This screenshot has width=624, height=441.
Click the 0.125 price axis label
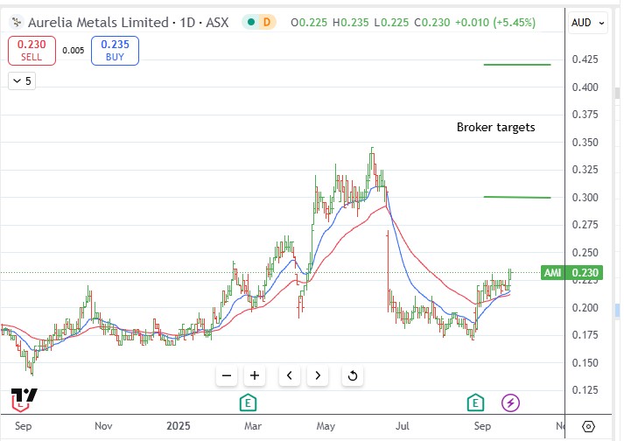[x=585, y=390]
